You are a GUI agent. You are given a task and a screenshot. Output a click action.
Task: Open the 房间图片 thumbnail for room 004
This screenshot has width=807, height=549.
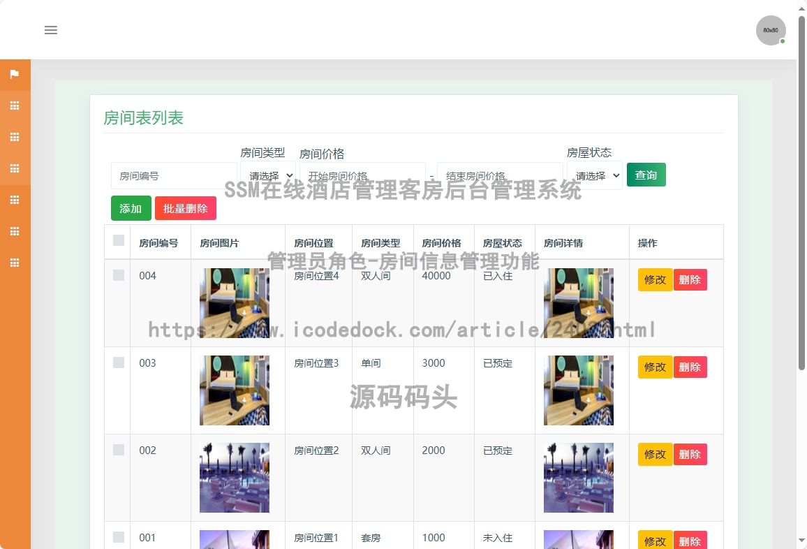[x=234, y=303]
